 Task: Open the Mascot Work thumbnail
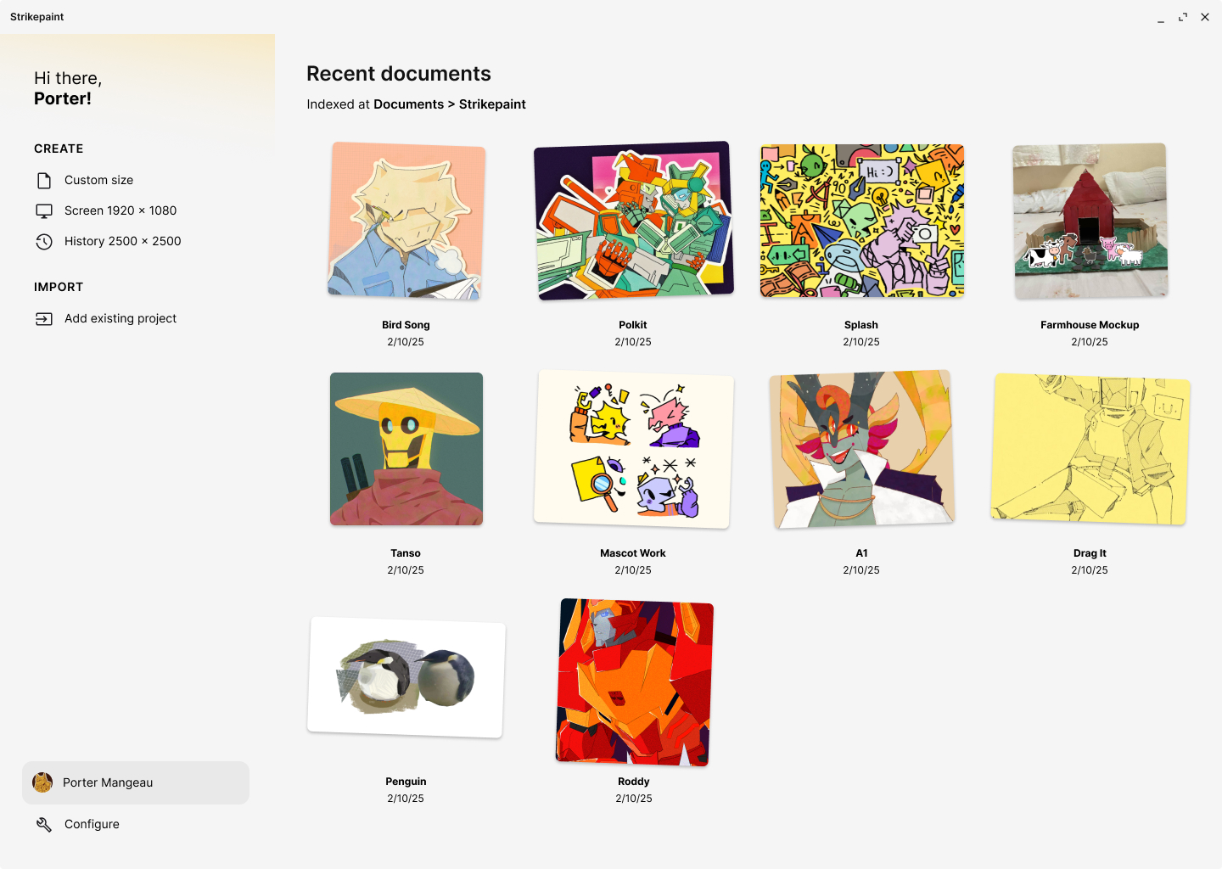(633, 449)
